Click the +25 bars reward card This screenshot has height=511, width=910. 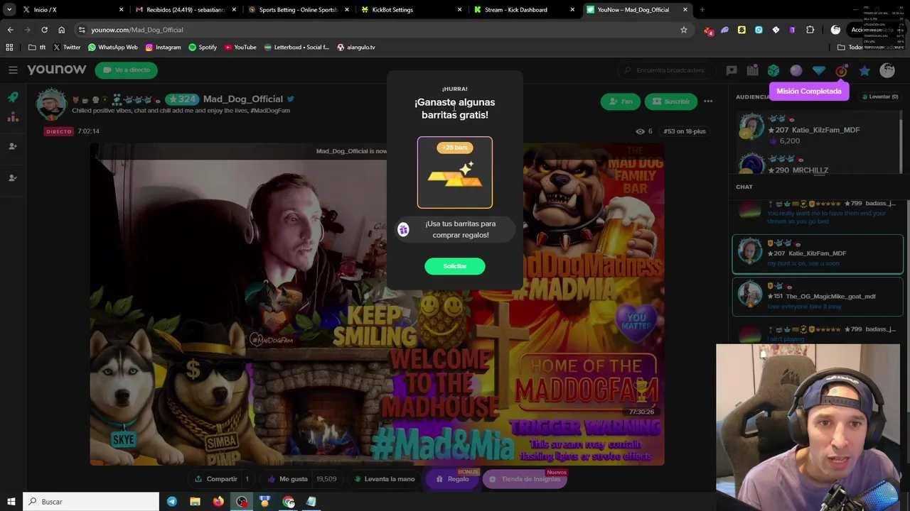click(x=455, y=172)
